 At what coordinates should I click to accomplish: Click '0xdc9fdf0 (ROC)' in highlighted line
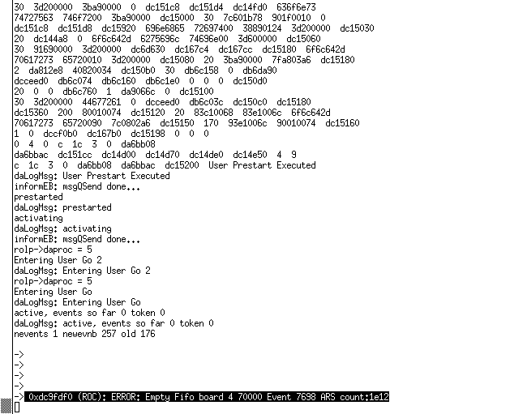[x=65, y=397]
